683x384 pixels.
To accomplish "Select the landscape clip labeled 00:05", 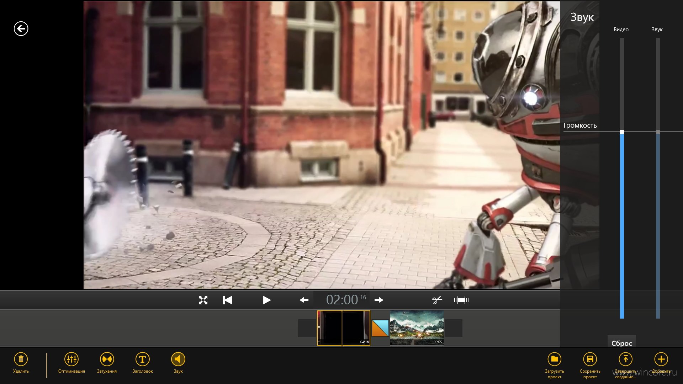I will coord(417,328).
